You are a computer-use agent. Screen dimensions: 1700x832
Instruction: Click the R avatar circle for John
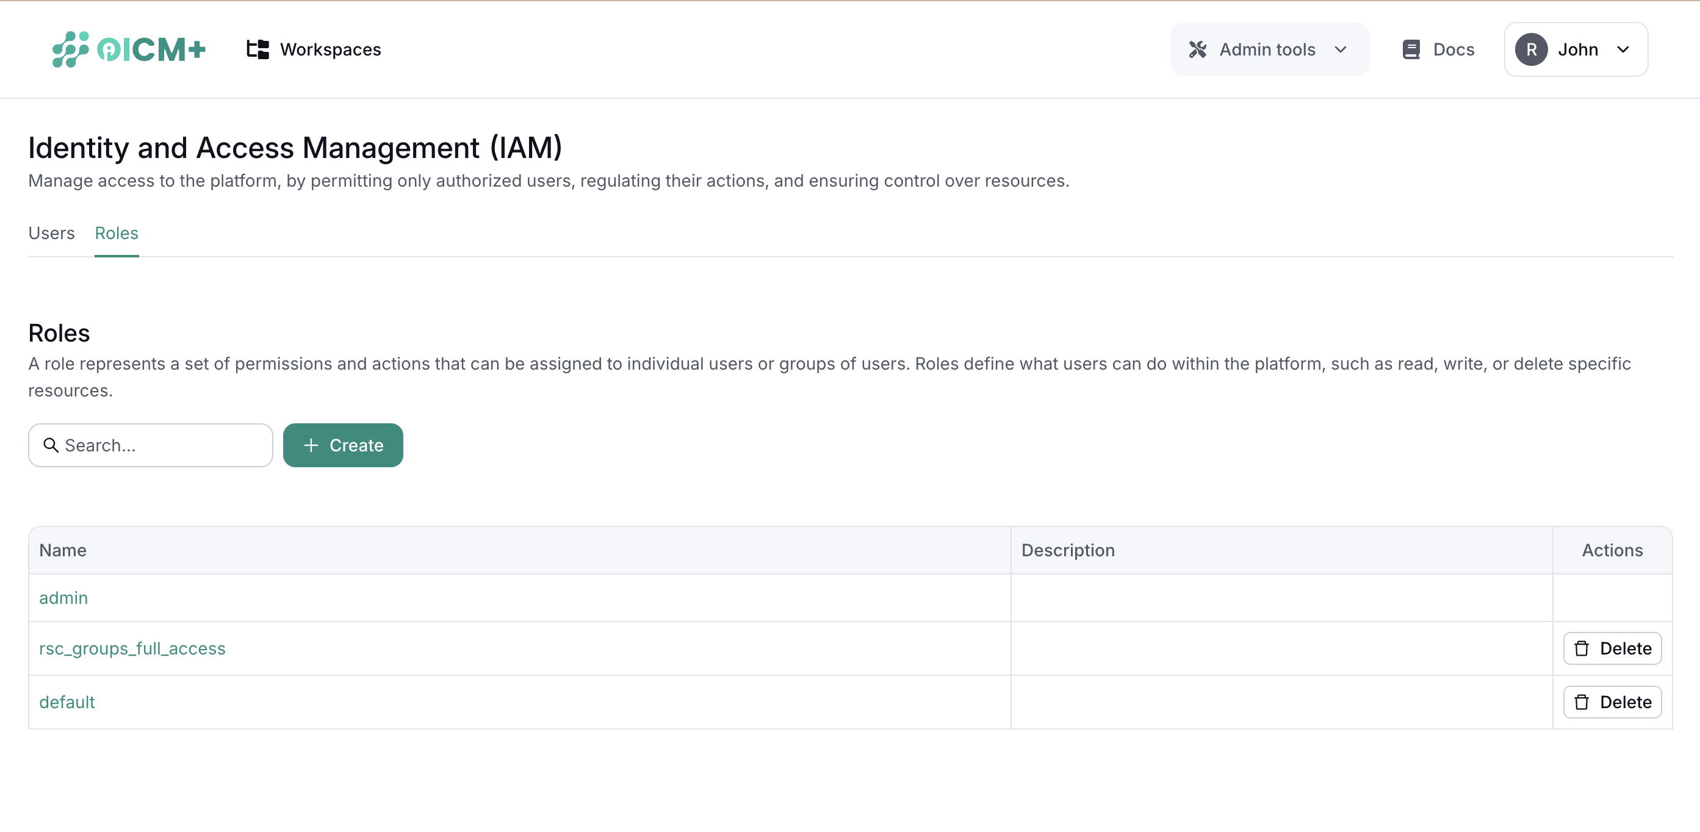[1532, 49]
